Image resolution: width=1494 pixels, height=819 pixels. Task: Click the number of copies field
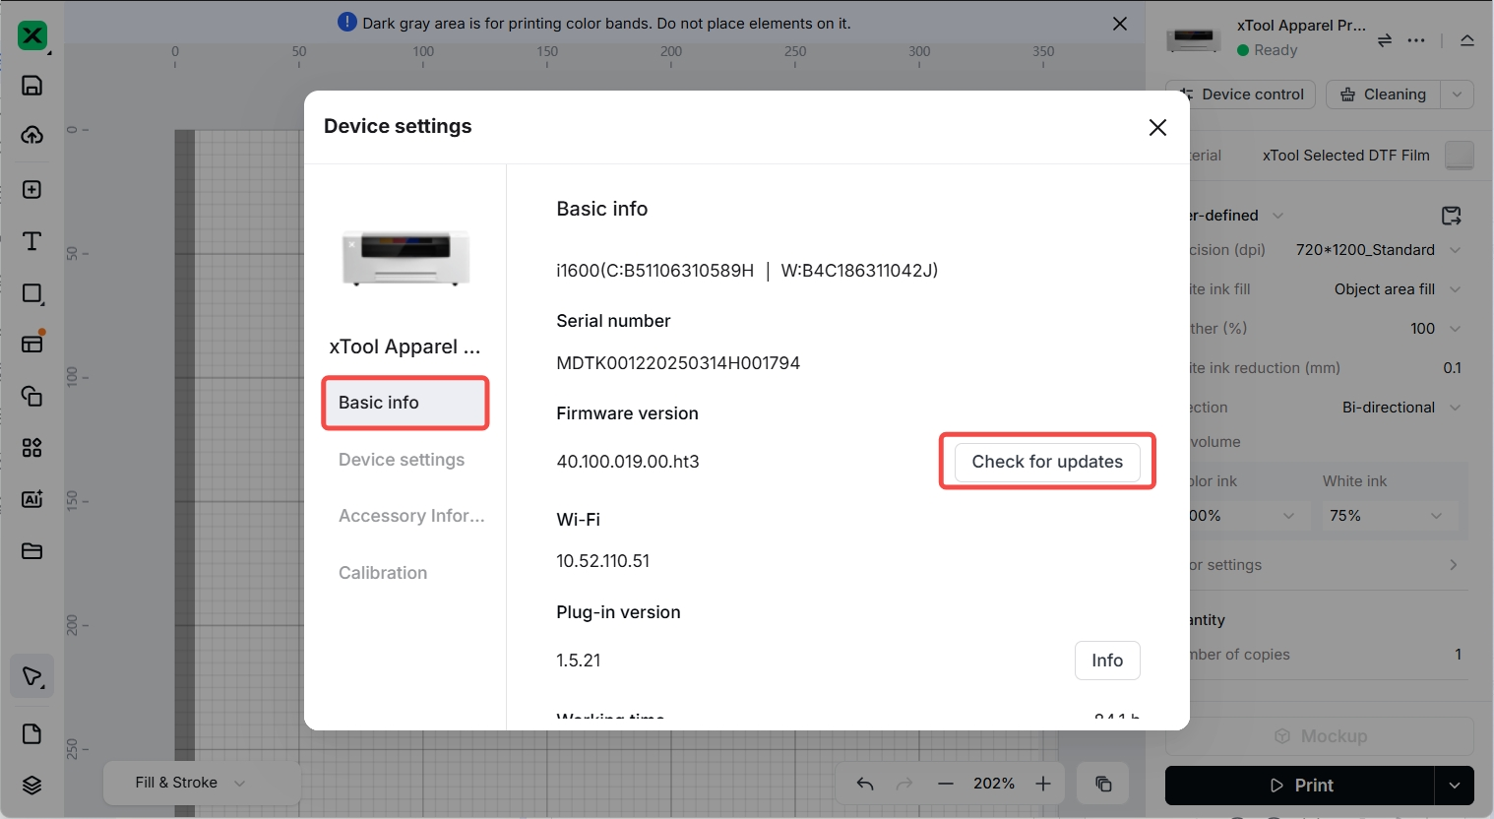pyautogui.click(x=1458, y=655)
